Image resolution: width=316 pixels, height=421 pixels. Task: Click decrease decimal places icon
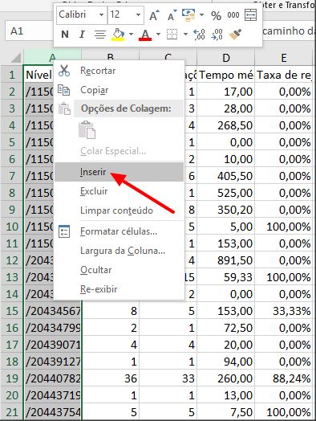[x=217, y=35]
